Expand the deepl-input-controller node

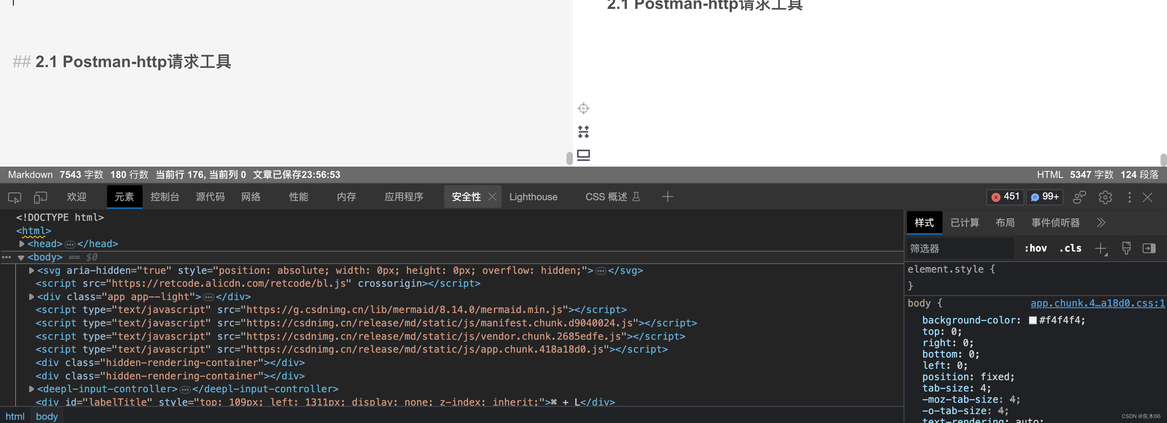(31, 389)
